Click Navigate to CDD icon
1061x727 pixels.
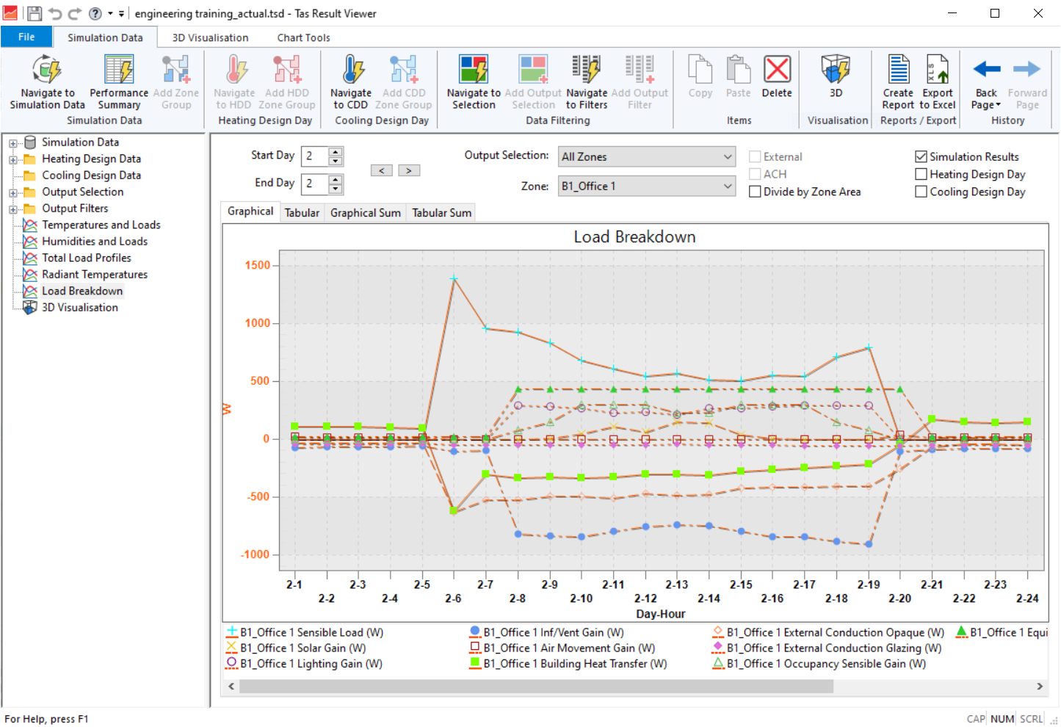click(351, 71)
